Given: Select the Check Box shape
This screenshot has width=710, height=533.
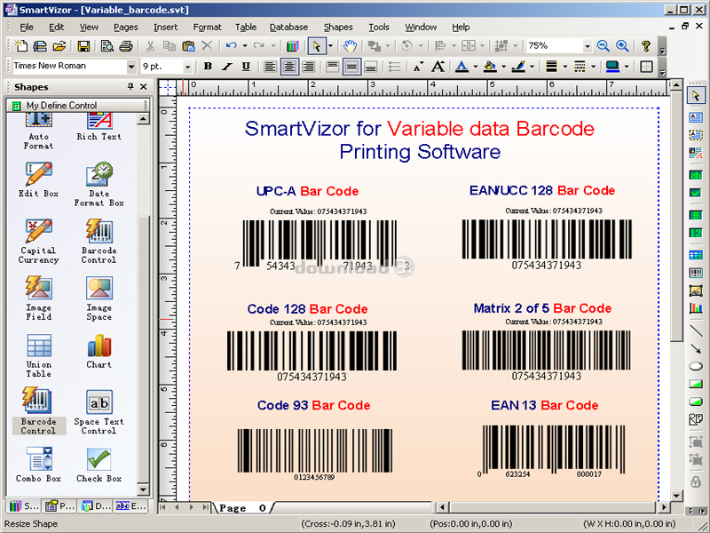Looking at the screenshot, I should (x=99, y=465).
